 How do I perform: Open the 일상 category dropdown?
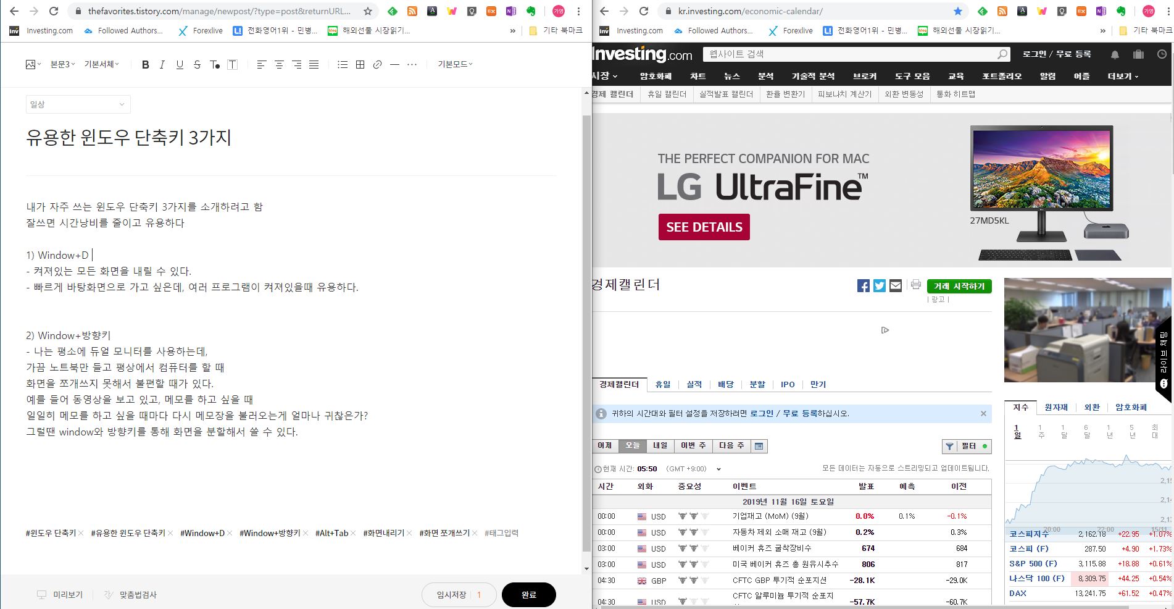coord(78,104)
